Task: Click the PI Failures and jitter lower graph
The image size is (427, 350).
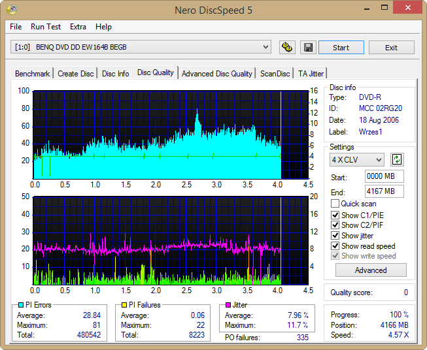Action: [171, 240]
